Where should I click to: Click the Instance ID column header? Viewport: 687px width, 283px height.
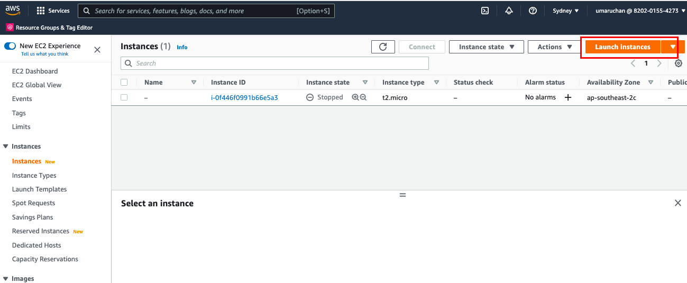[228, 83]
